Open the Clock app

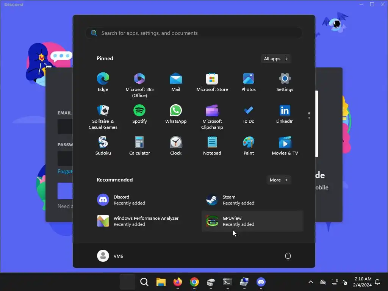point(176,146)
